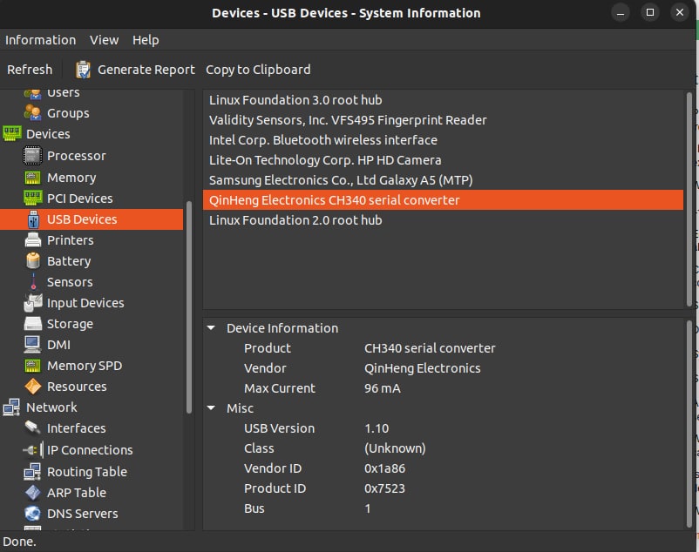Screen dimensions: 699x552
Task: Collapse the Misc section arrow
Action: [211, 408]
